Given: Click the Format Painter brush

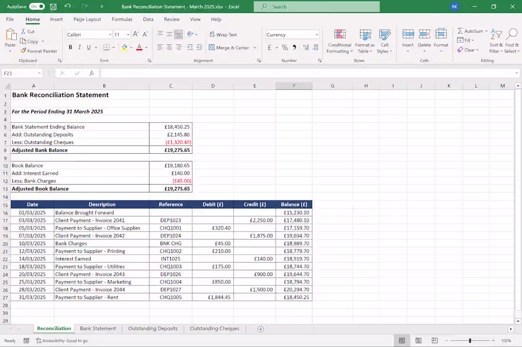Looking at the screenshot, I should [23, 51].
